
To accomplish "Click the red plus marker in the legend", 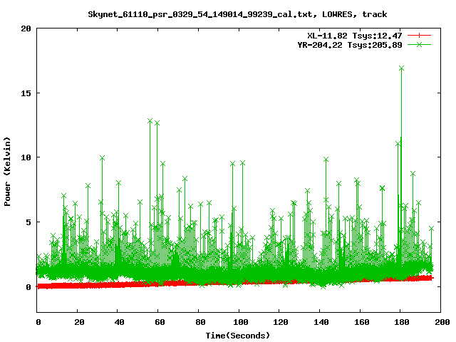I will (x=419, y=34).
